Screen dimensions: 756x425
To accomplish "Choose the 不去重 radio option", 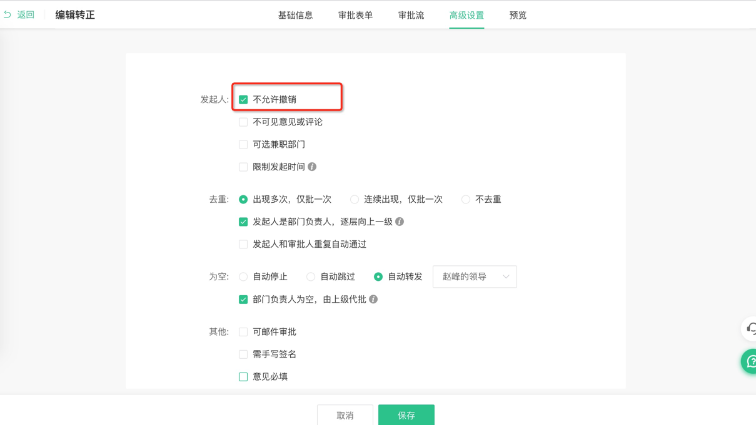I will [x=466, y=200].
